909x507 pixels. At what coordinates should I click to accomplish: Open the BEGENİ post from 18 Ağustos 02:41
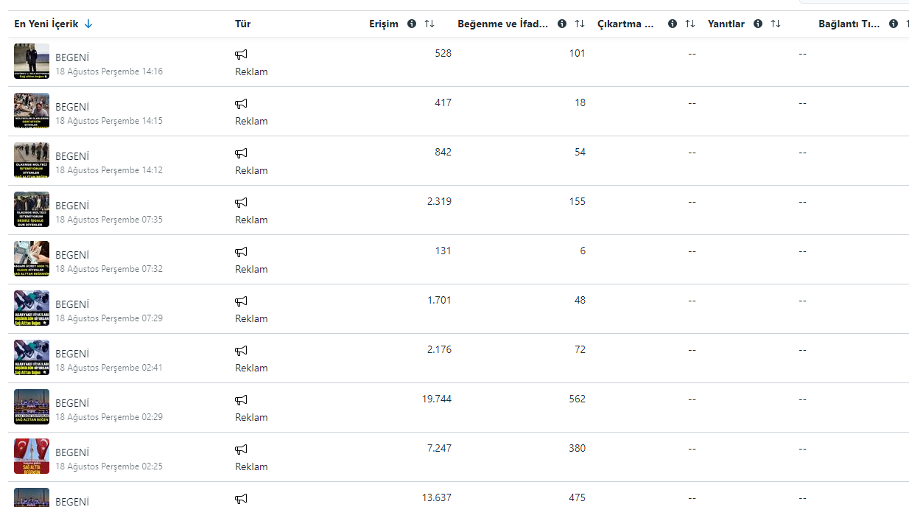pos(72,354)
